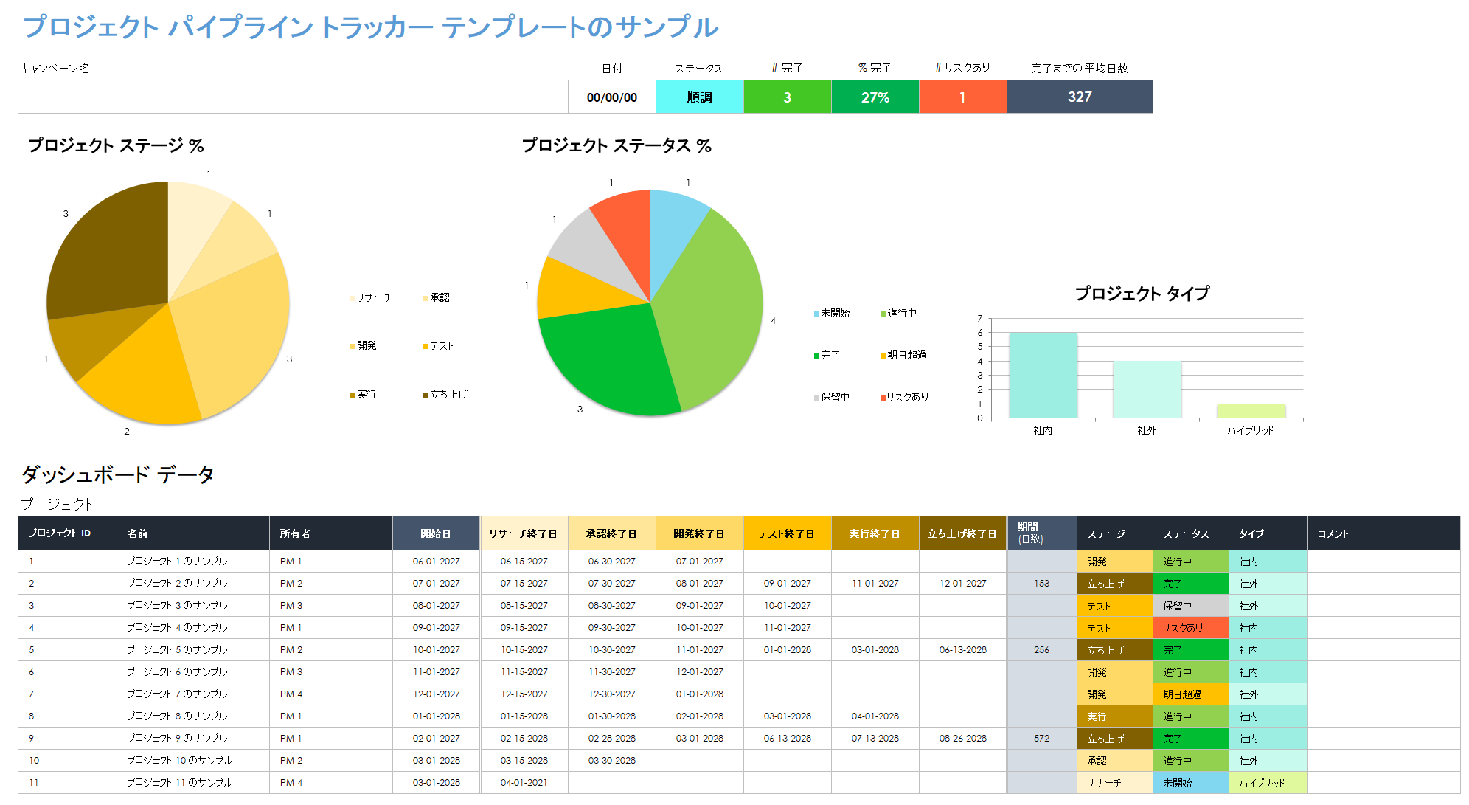This screenshot has height=805, width=1469.
Task: Click the empty キャンペーン名 input cell
Action: pos(293,97)
